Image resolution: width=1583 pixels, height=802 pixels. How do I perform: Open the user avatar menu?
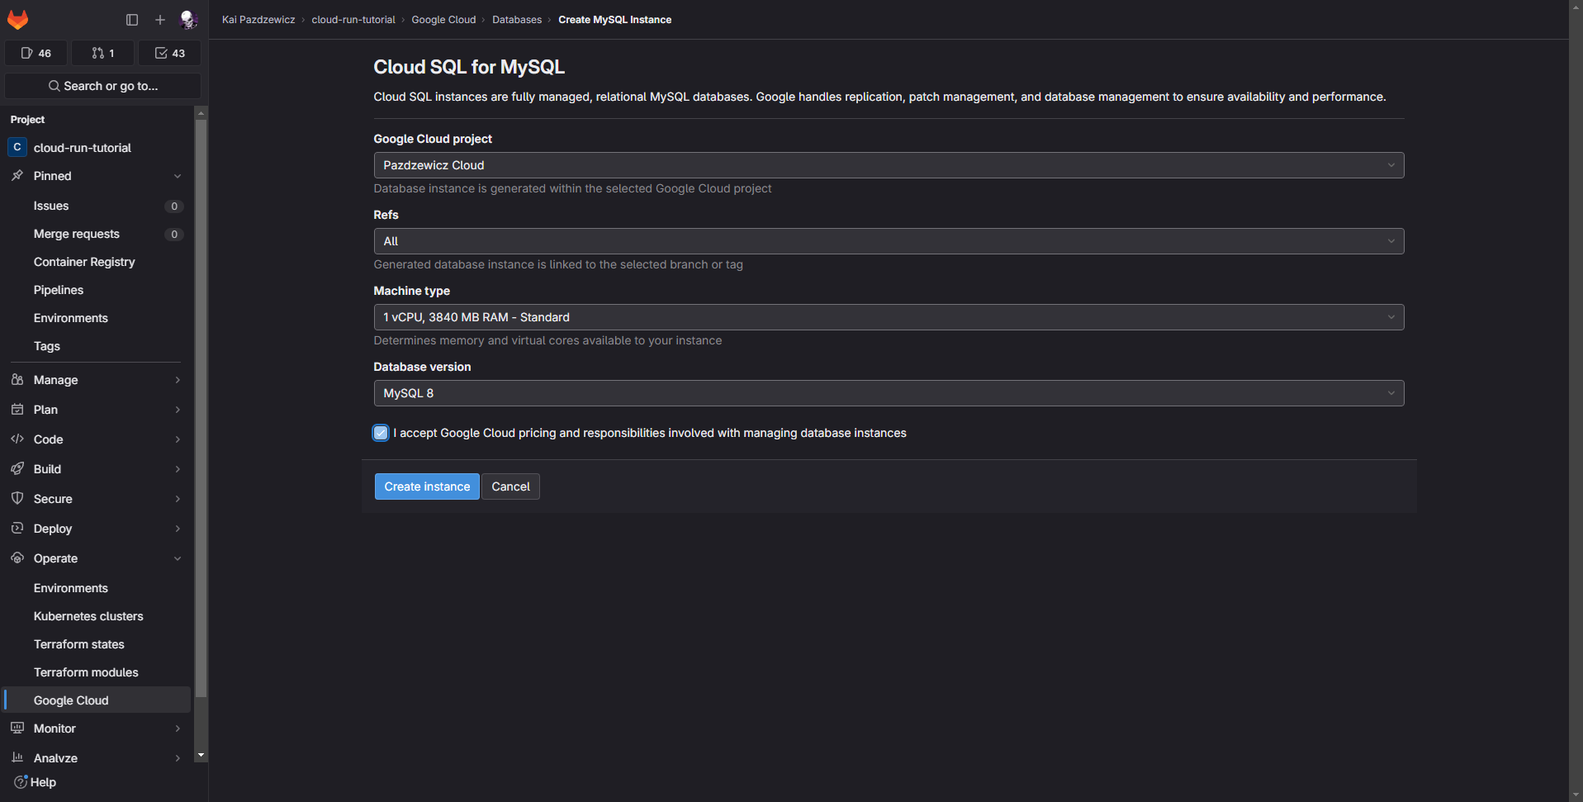pyautogui.click(x=188, y=20)
